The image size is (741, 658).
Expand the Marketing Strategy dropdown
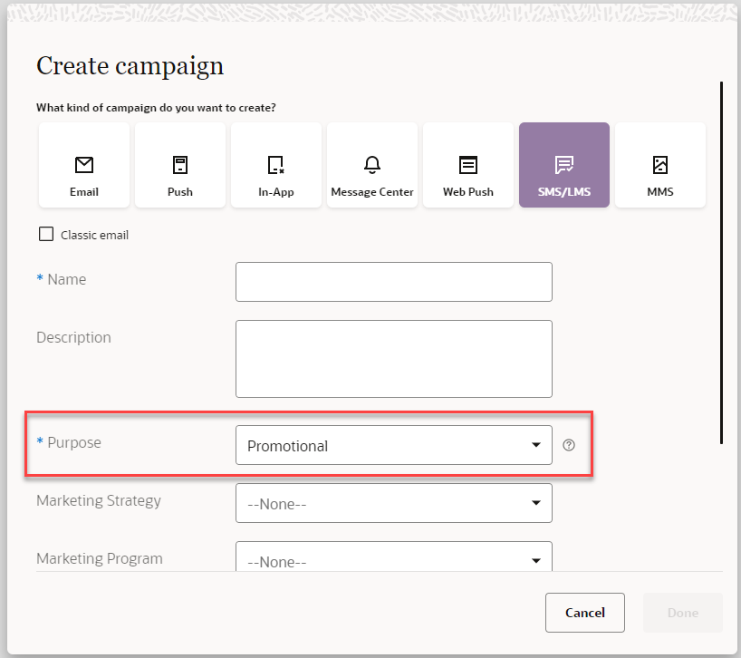(x=393, y=503)
